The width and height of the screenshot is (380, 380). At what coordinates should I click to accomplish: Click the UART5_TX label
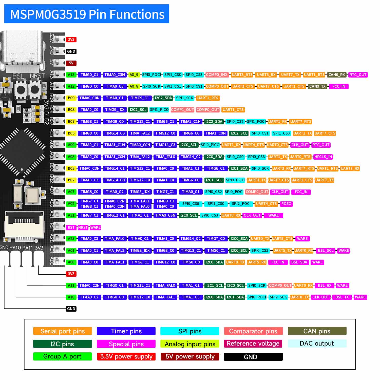pyautogui.click(x=282, y=251)
